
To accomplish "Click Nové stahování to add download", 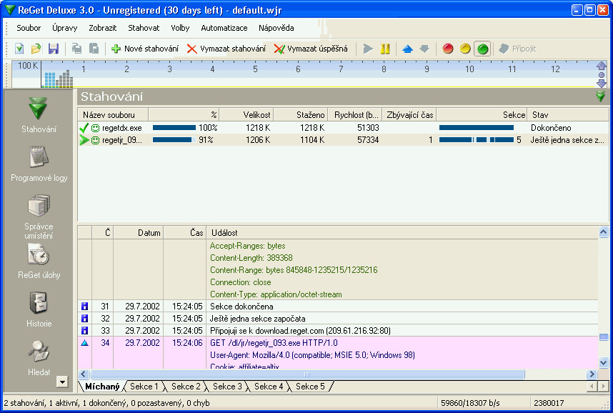I will click(x=144, y=49).
